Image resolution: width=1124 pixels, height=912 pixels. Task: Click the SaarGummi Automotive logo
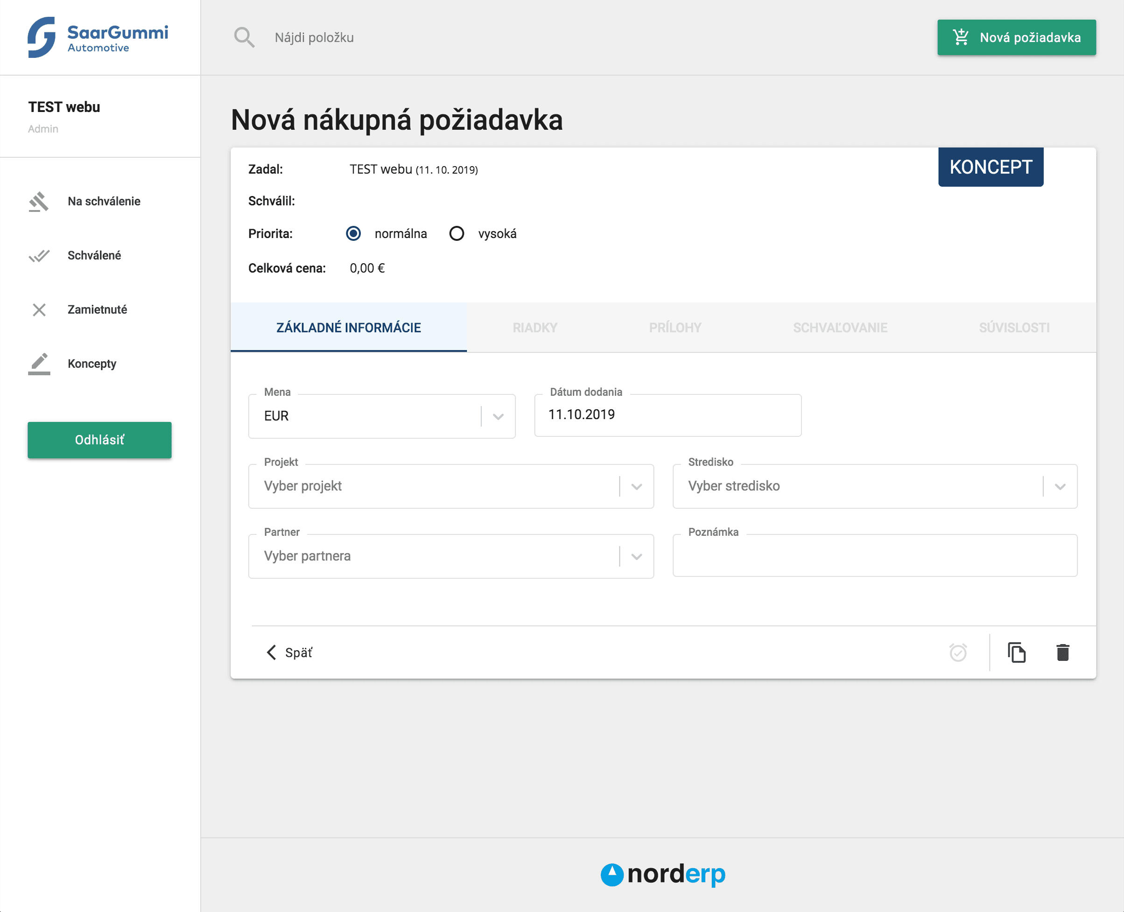(x=98, y=37)
